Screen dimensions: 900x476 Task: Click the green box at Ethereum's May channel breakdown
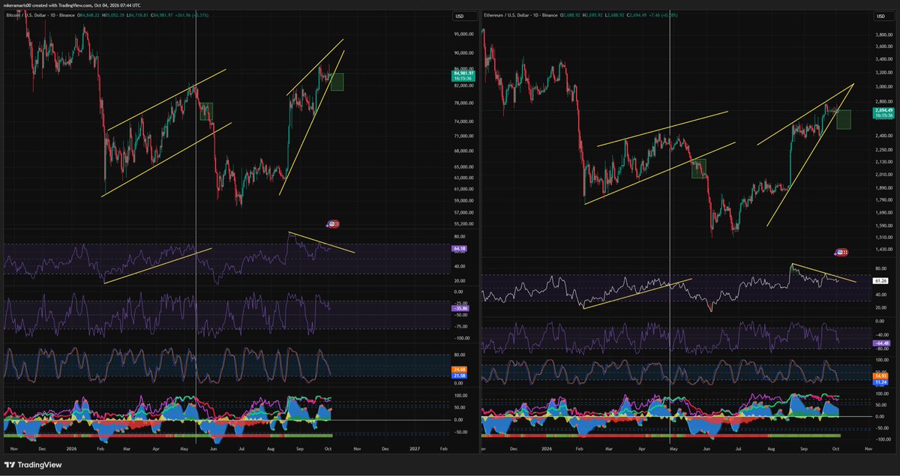click(698, 168)
